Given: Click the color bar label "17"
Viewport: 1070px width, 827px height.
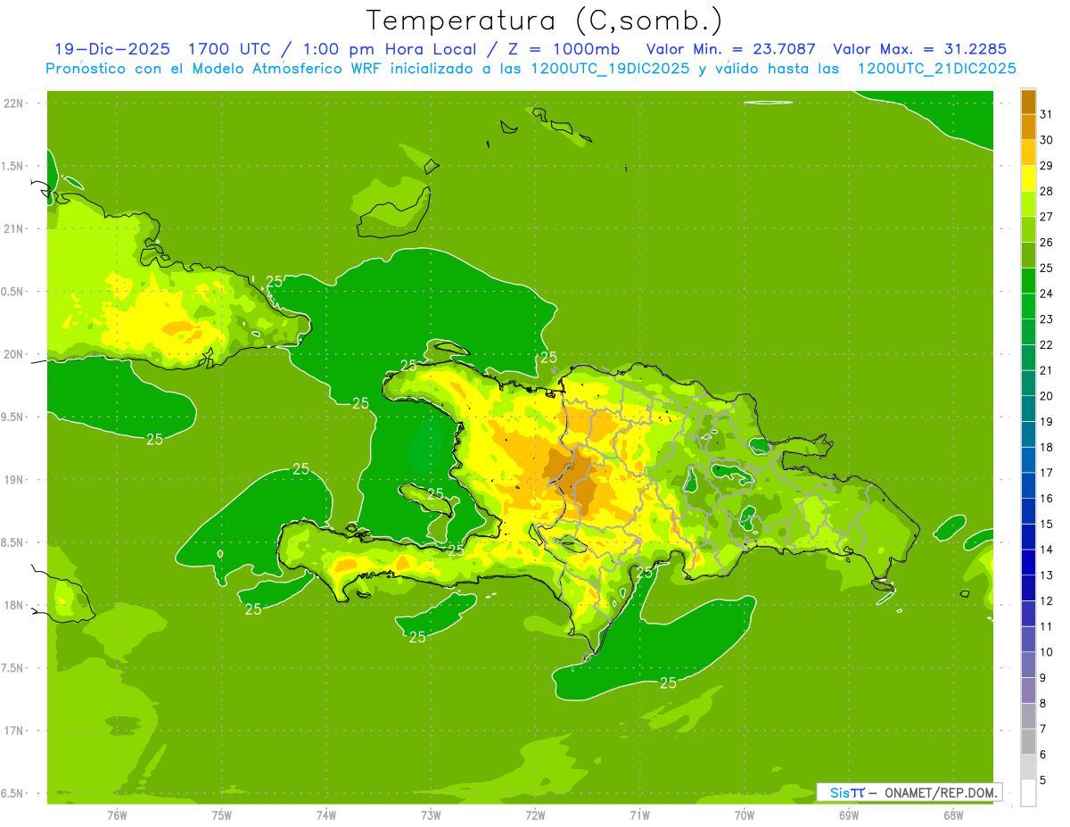Looking at the screenshot, I should [x=1046, y=473].
